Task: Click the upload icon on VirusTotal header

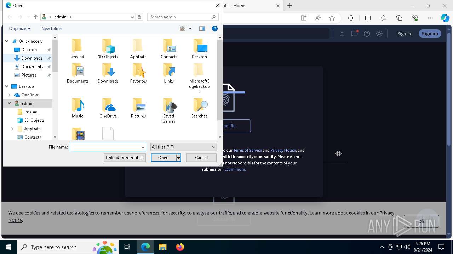Action: pyautogui.click(x=342, y=34)
